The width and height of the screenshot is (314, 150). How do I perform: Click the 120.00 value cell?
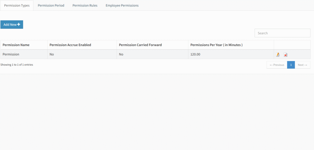pyautogui.click(x=231, y=54)
